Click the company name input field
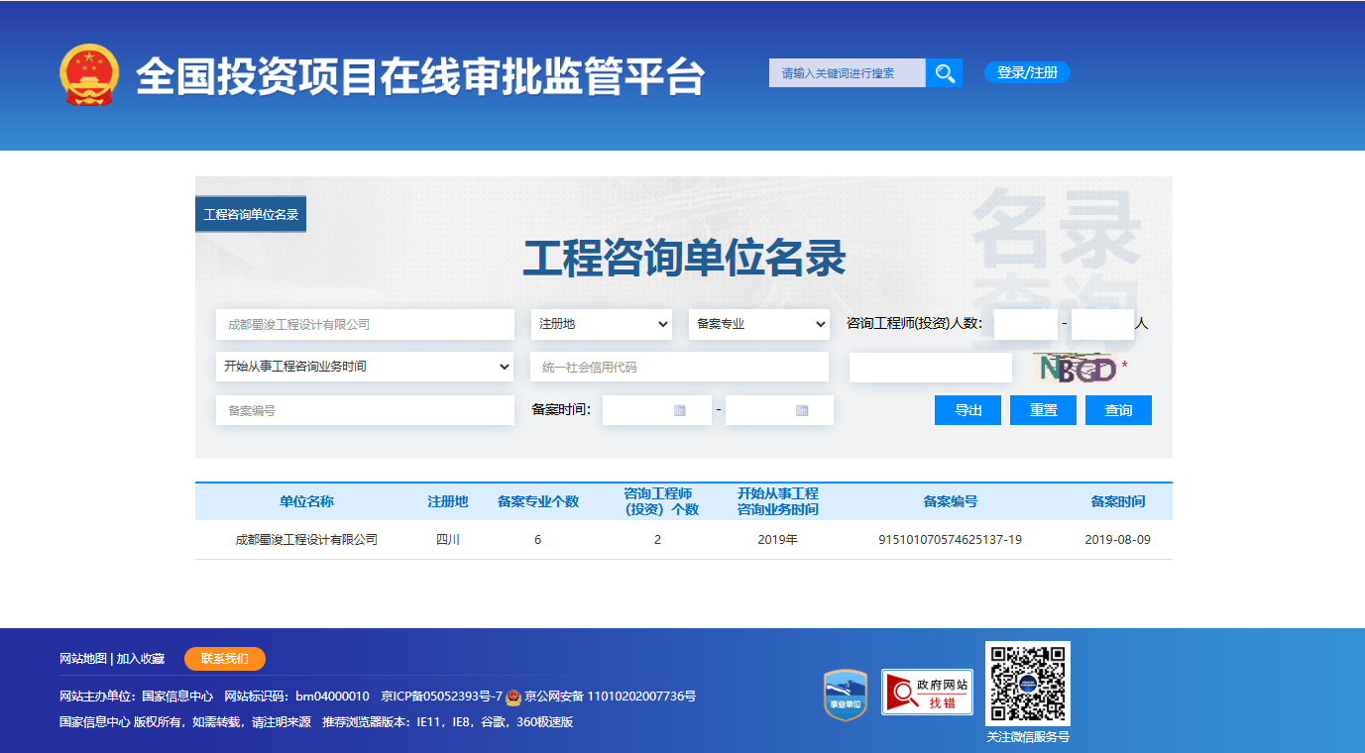This screenshot has height=753, width=1365. coord(365,324)
